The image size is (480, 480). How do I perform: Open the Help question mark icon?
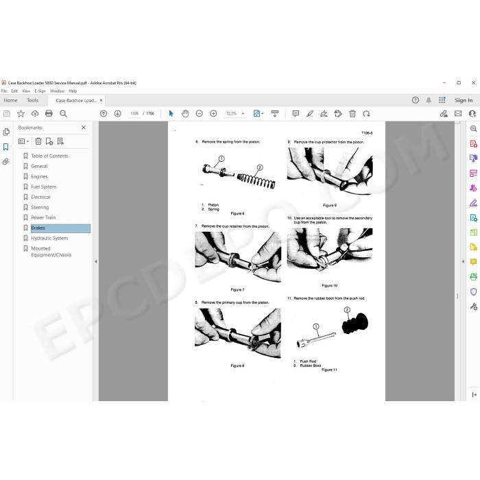click(416, 100)
